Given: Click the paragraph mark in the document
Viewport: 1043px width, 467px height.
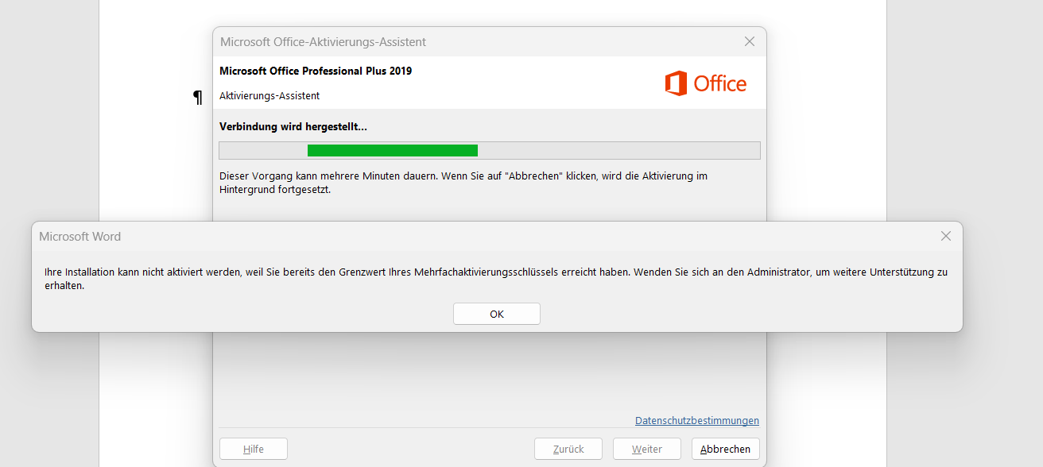Looking at the screenshot, I should click(x=198, y=98).
